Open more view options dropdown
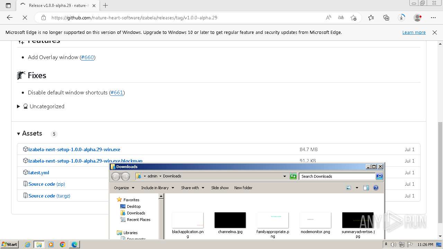 (x=357, y=188)
